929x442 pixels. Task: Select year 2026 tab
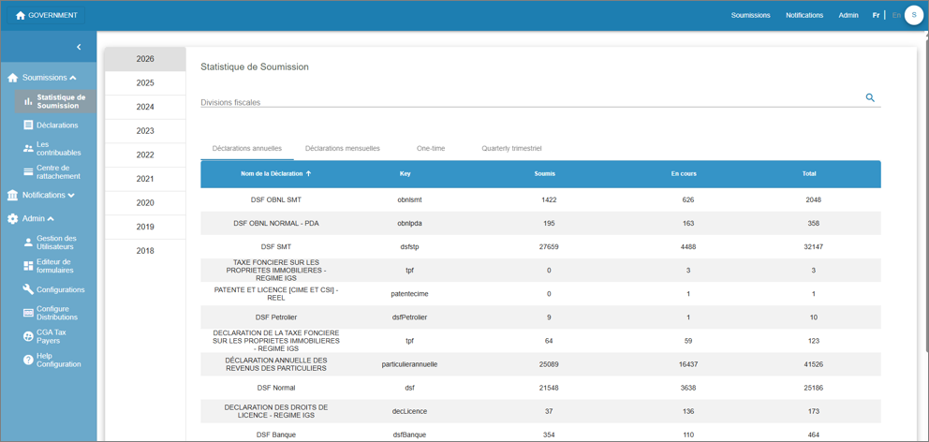145,59
